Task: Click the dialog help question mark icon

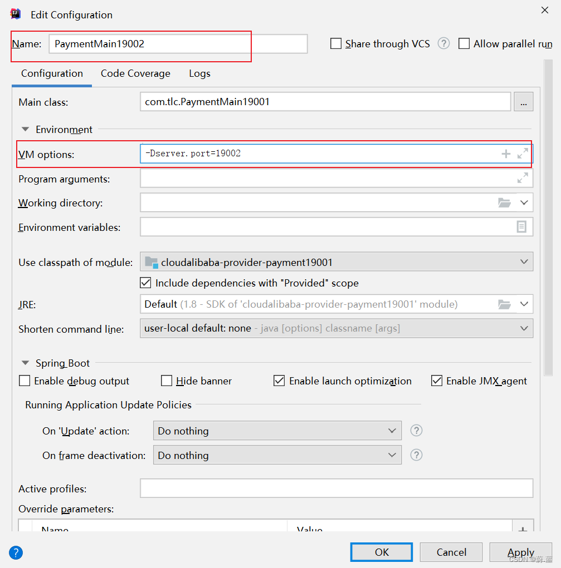Action: [16, 552]
